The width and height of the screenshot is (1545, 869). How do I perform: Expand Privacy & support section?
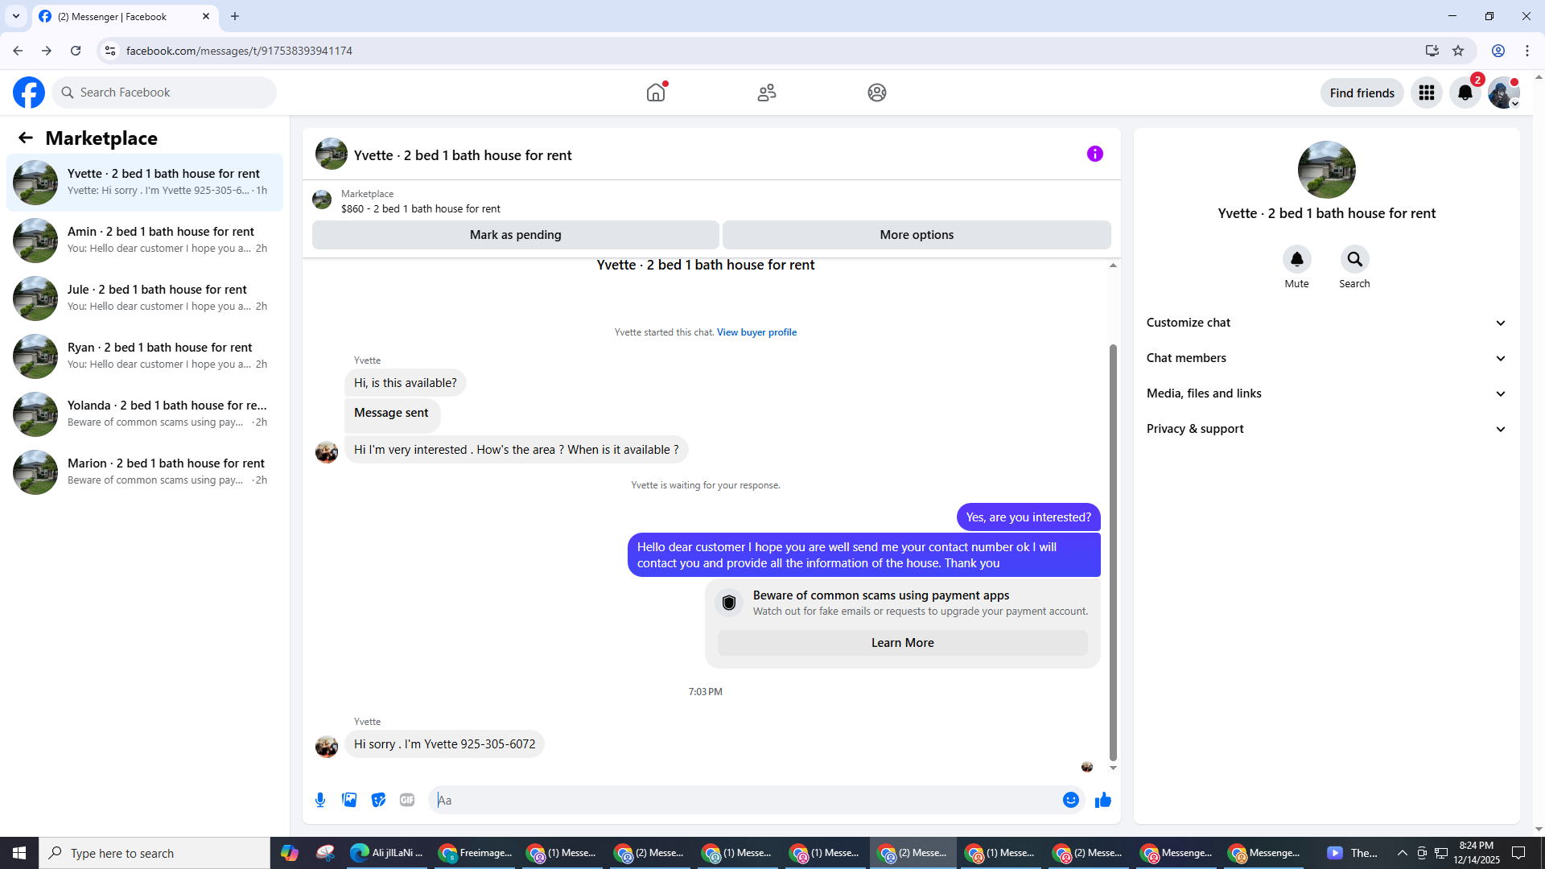(1325, 429)
